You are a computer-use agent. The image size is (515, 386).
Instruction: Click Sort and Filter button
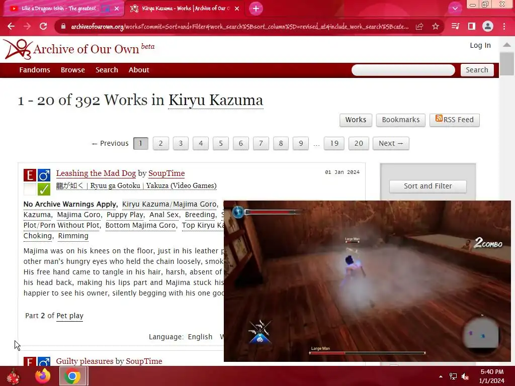click(x=427, y=186)
